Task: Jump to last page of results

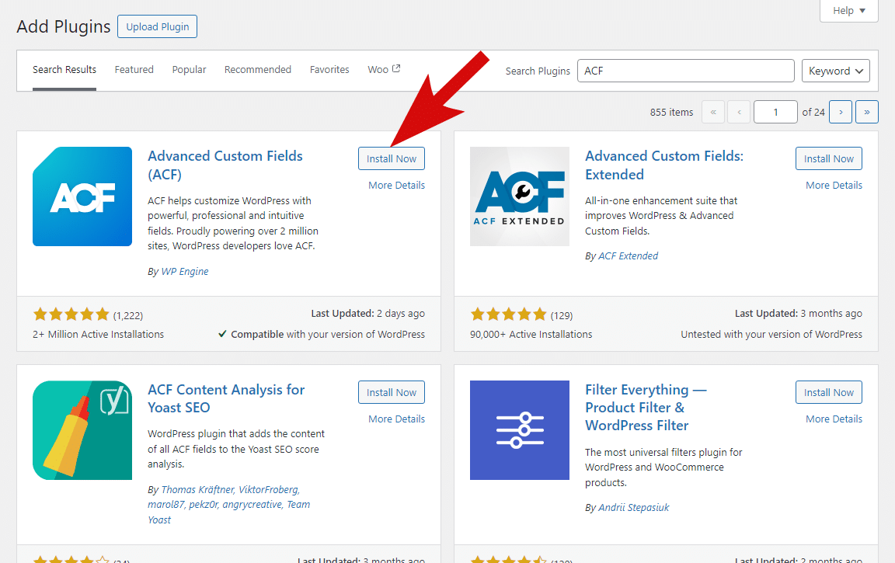Action: (867, 112)
